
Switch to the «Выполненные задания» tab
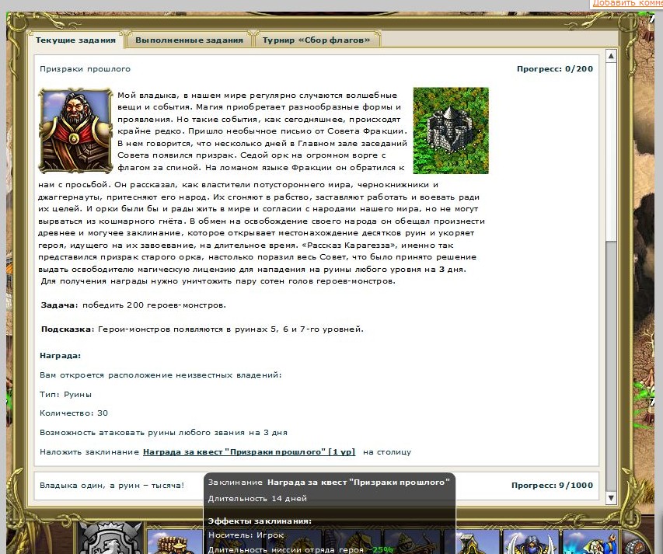(x=189, y=40)
